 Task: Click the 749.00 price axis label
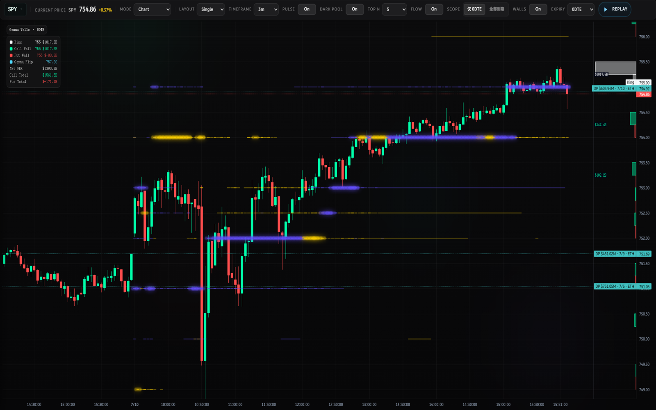tap(644, 389)
